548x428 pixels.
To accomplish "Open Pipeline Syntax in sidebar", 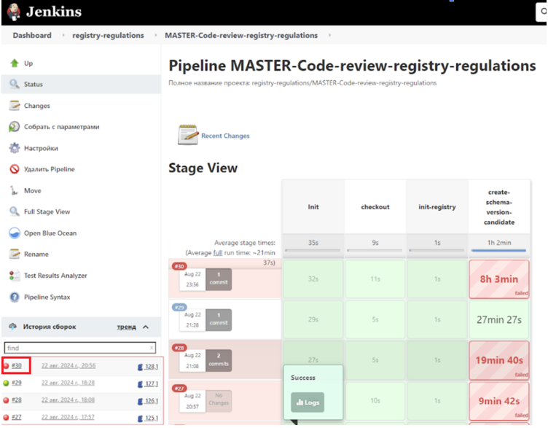I will tap(47, 297).
